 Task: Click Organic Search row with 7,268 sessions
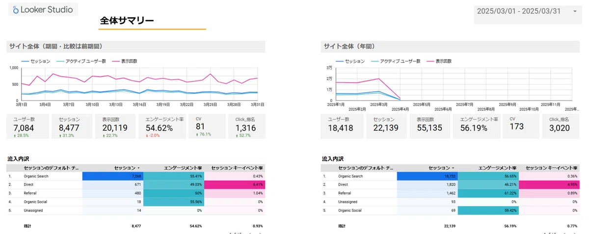coord(136,176)
